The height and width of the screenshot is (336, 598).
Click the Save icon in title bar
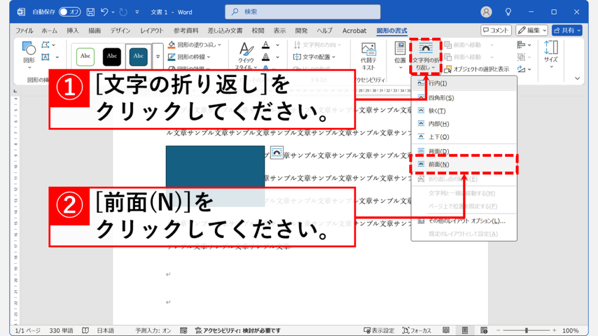tap(91, 12)
